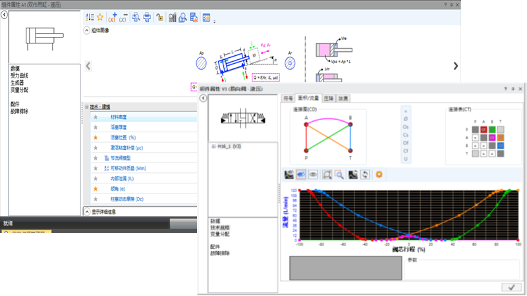
Task: Toggle favorite star for 内部泄漏 (IL)
Action: (x=96, y=178)
